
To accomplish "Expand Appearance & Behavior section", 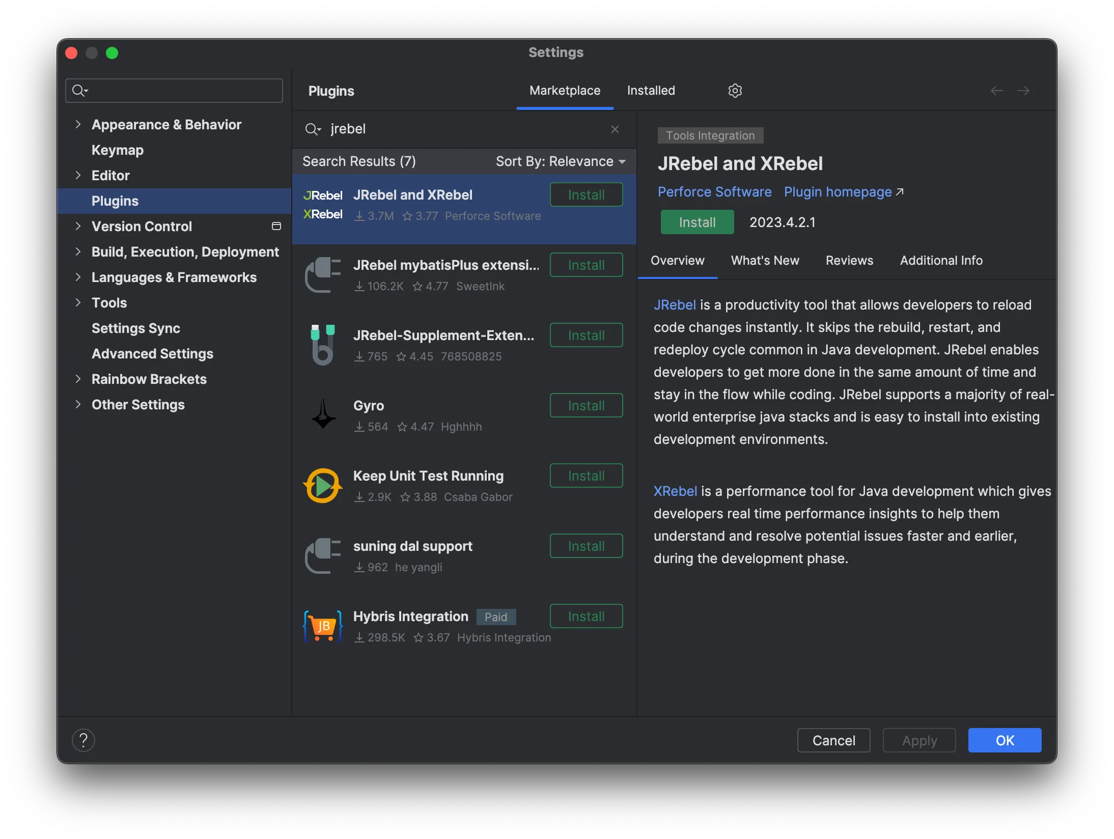I will pyautogui.click(x=78, y=124).
